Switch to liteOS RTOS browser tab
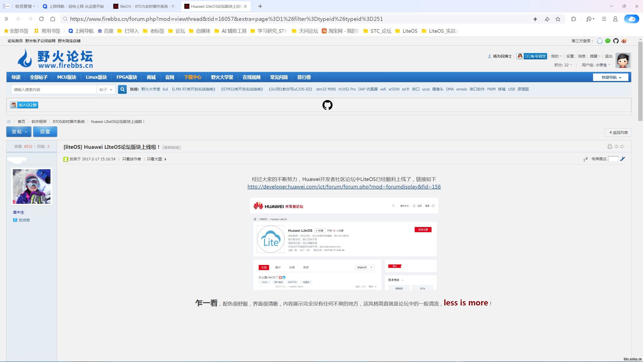This screenshot has height=362, width=643. [x=144, y=6]
